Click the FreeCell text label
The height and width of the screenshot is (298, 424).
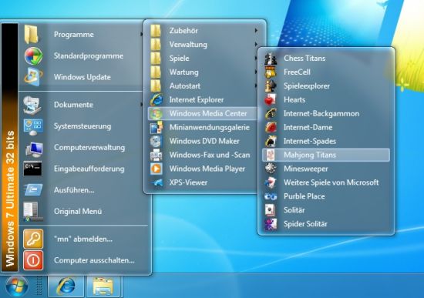(297, 72)
